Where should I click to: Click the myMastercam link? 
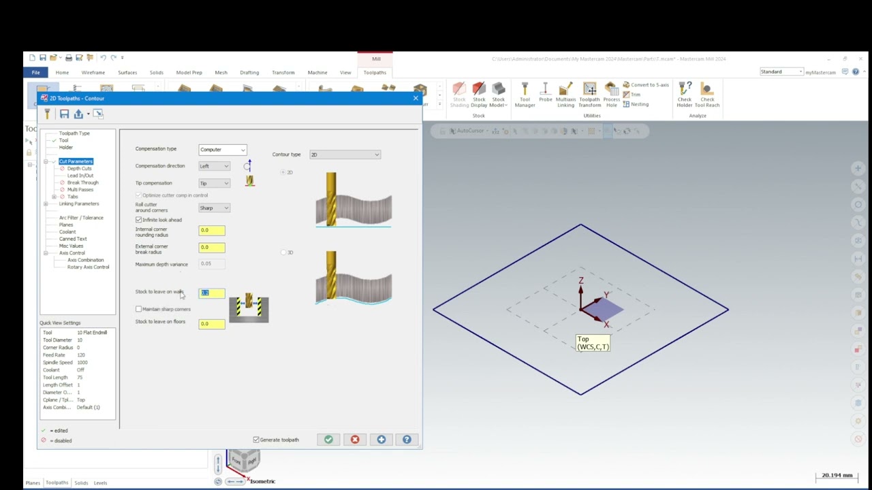pyautogui.click(x=820, y=72)
